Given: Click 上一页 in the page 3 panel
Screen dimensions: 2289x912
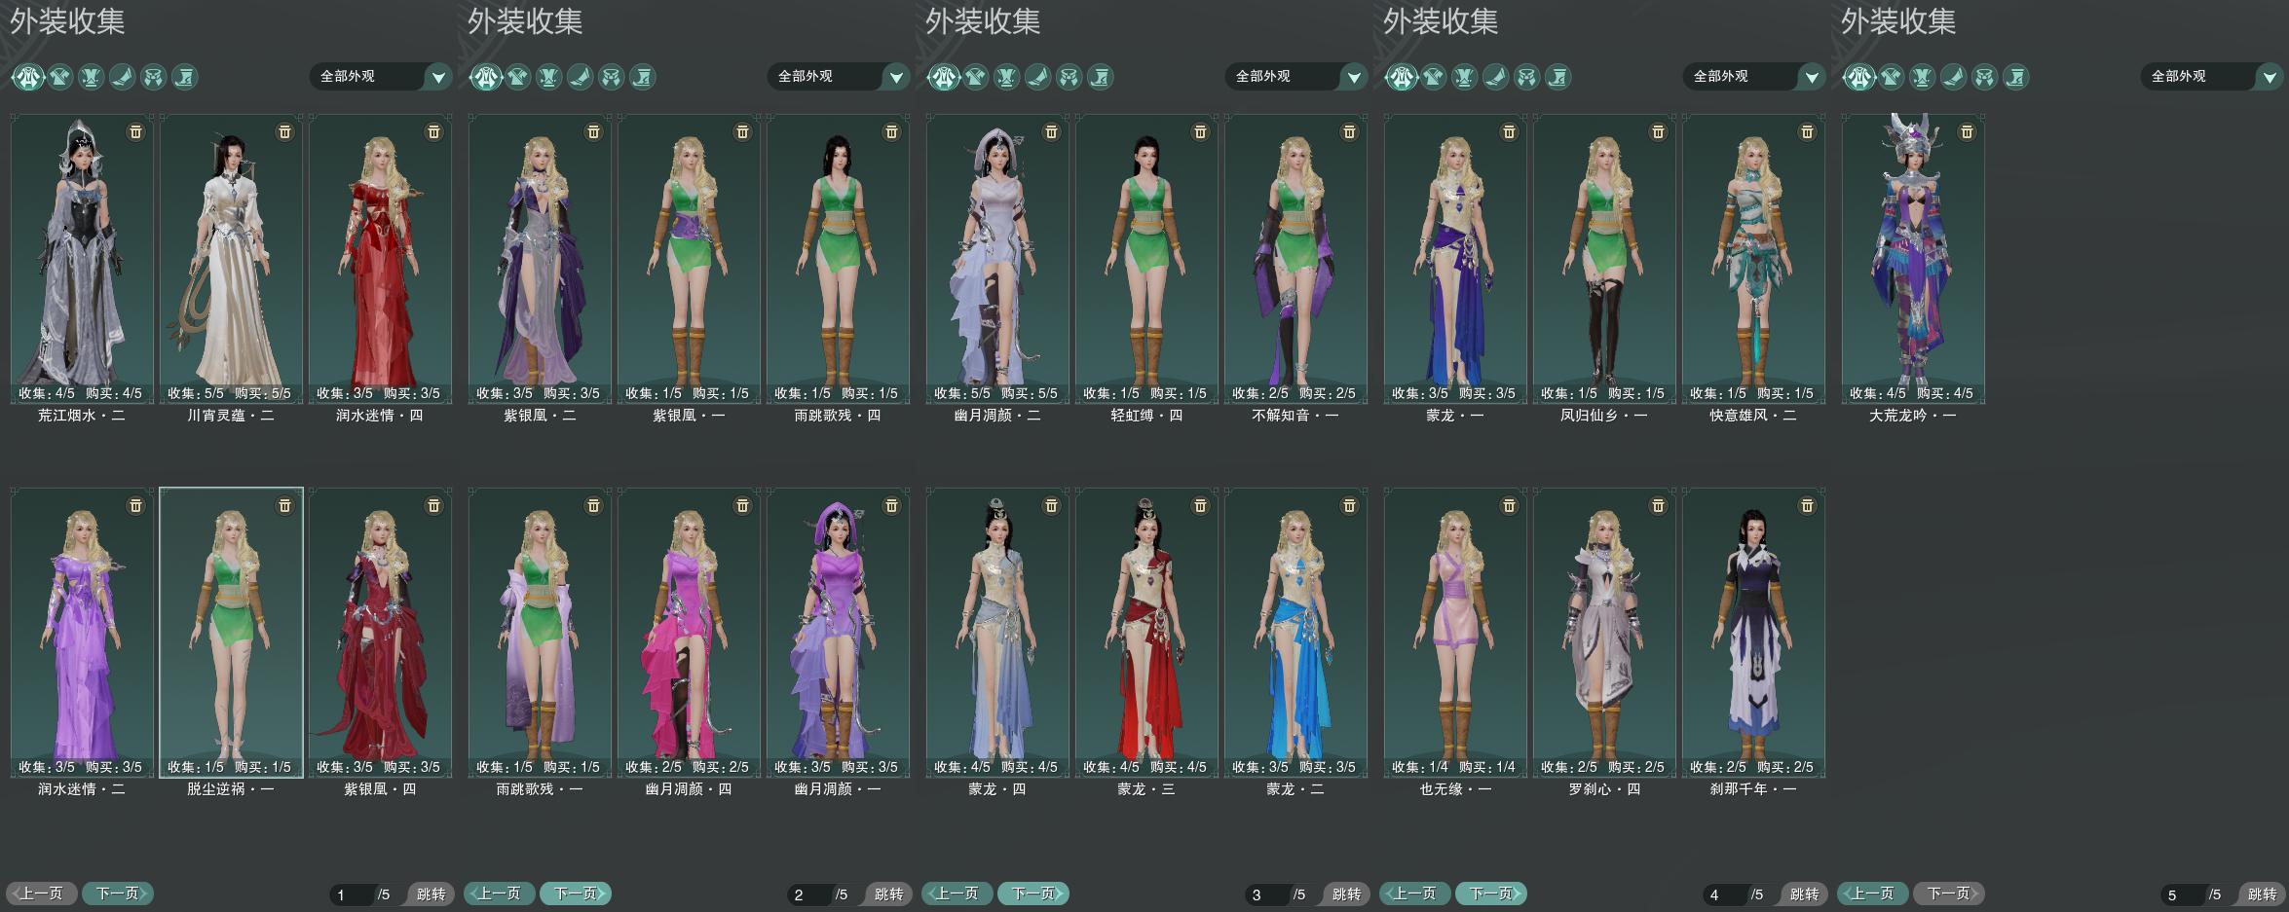Looking at the screenshot, I should pos(957,894).
